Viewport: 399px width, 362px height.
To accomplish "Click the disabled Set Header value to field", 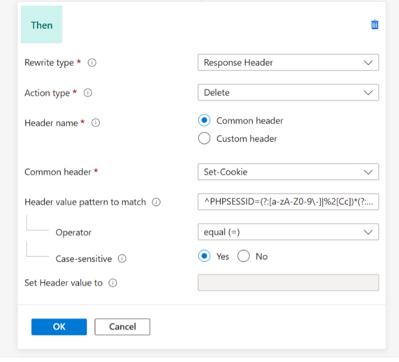I will tap(288, 283).
